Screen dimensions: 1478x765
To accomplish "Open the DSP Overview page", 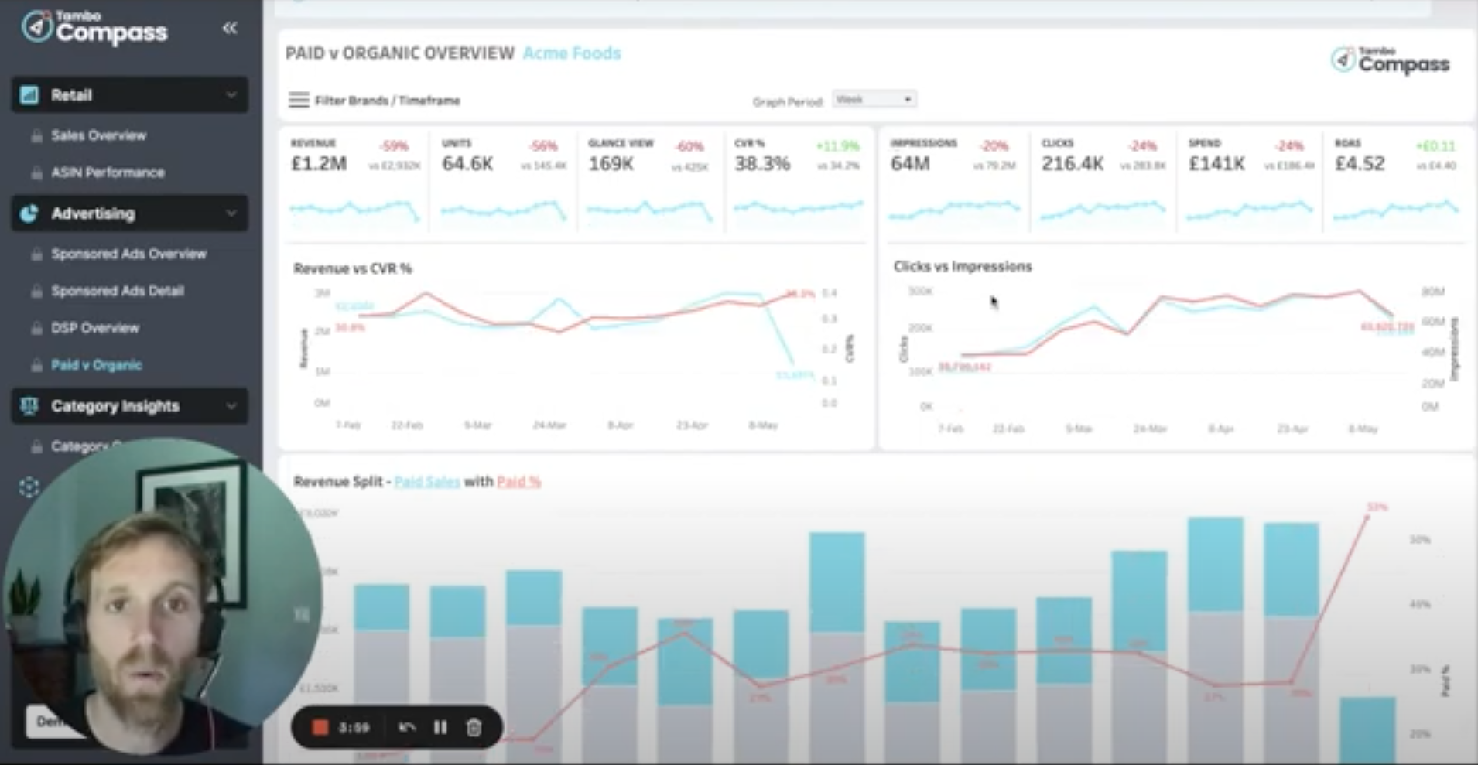I will click(x=95, y=328).
